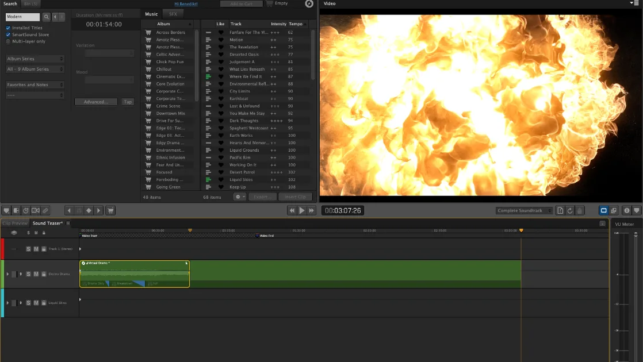The height and width of the screenshot is (362, 643).
Task: Click the refresh circular arrow icon
Action: [570, 210]
